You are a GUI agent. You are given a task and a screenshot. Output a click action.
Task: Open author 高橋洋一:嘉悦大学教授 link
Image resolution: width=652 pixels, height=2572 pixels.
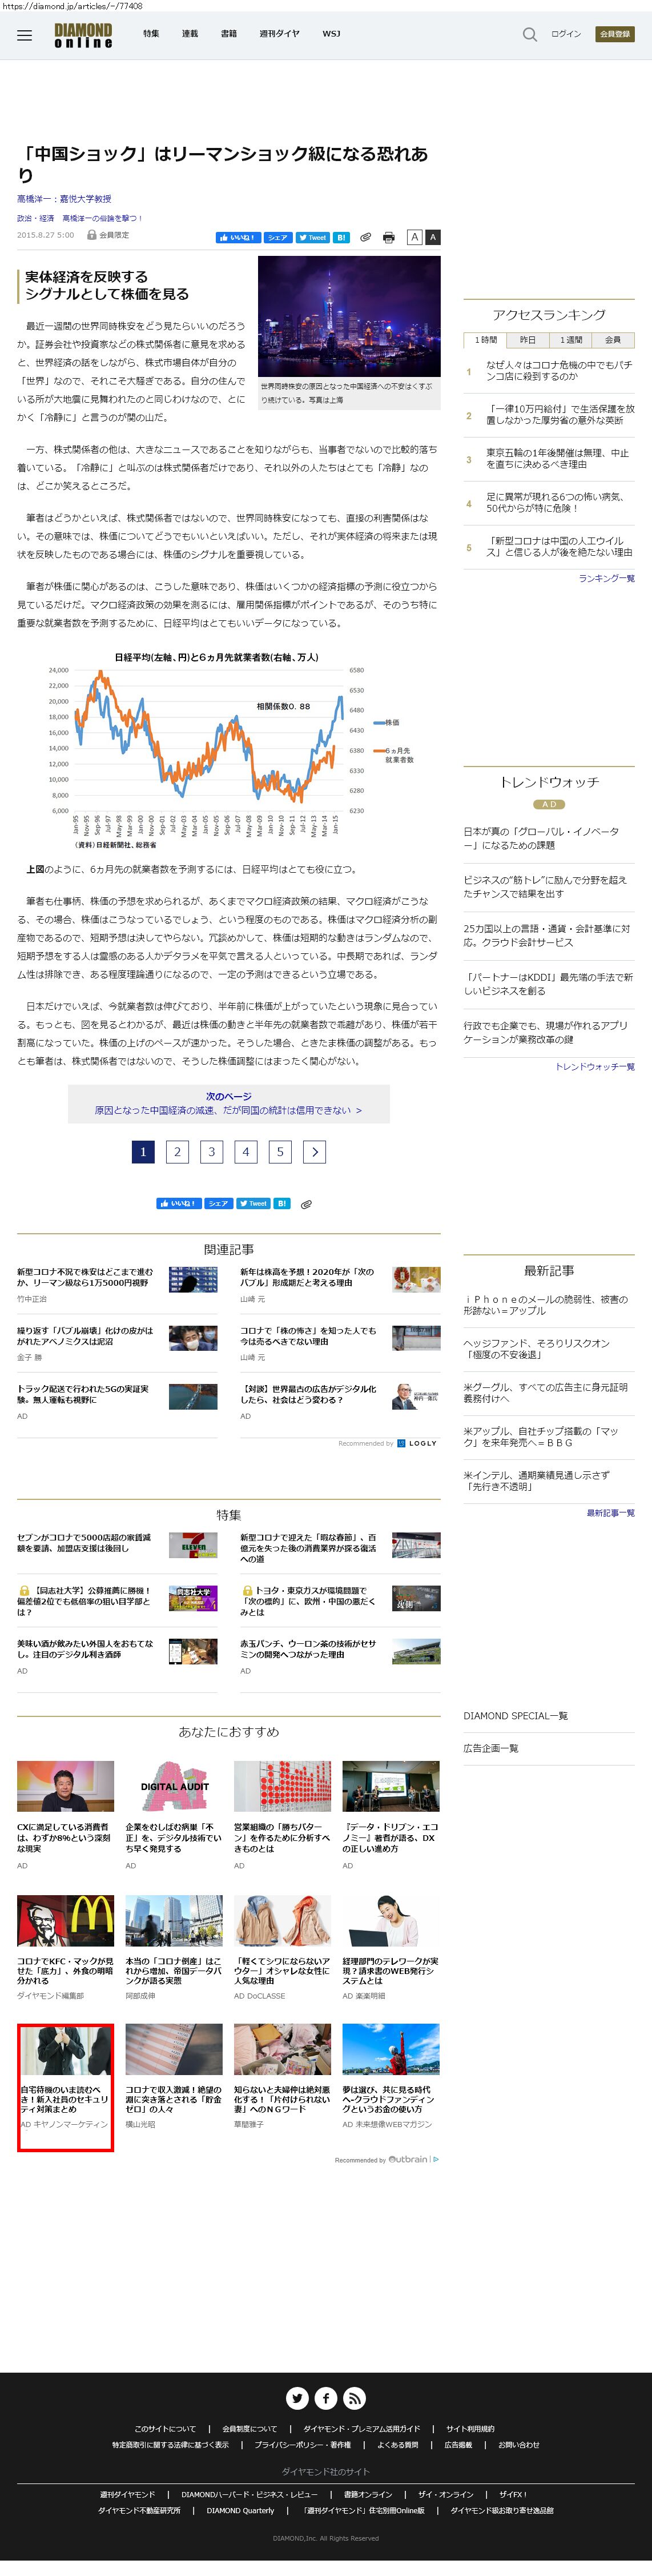64,199
